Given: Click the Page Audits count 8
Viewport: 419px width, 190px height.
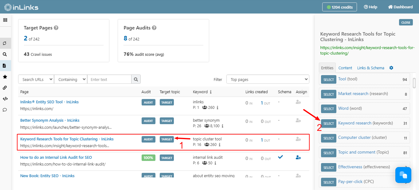Looking at the screenshot, I should click(125, 38).
